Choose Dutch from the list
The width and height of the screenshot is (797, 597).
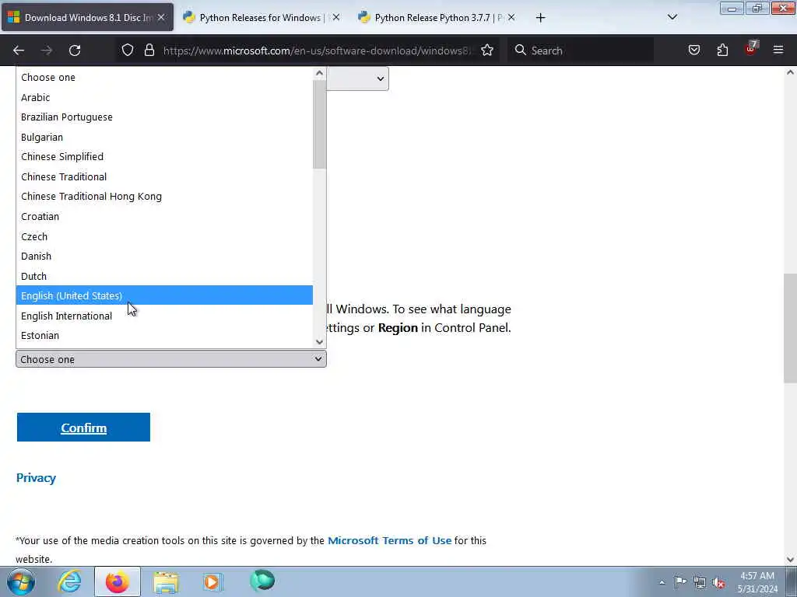[164, 276]
